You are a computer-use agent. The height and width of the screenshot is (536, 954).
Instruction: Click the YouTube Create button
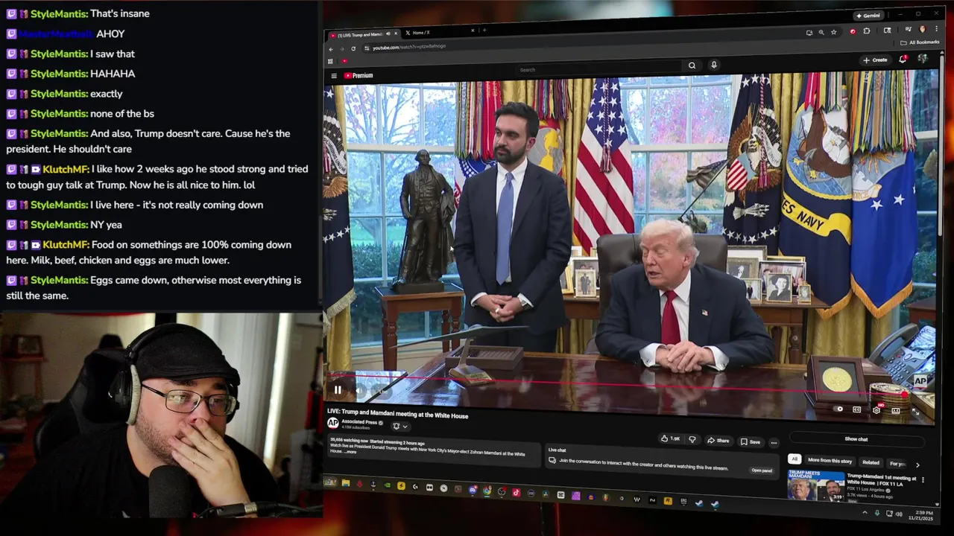[x=876, y=60]
